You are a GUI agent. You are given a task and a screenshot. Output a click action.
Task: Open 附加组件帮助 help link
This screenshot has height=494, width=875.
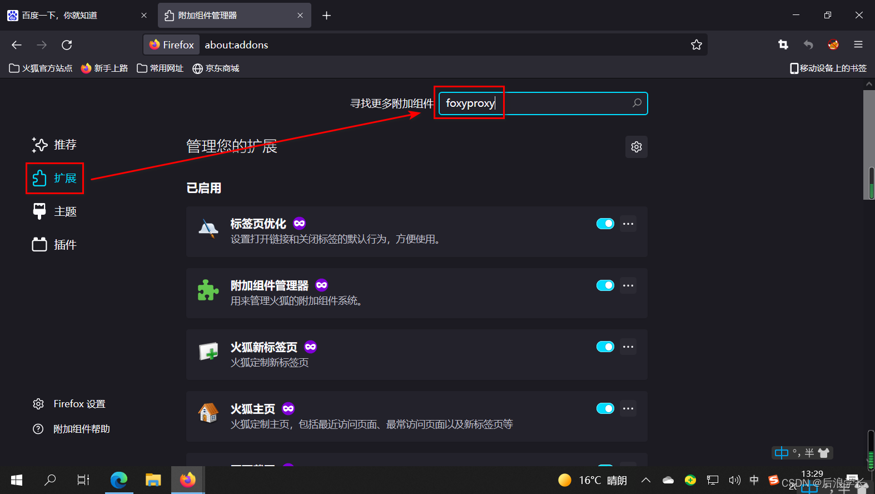click(72, 429)
